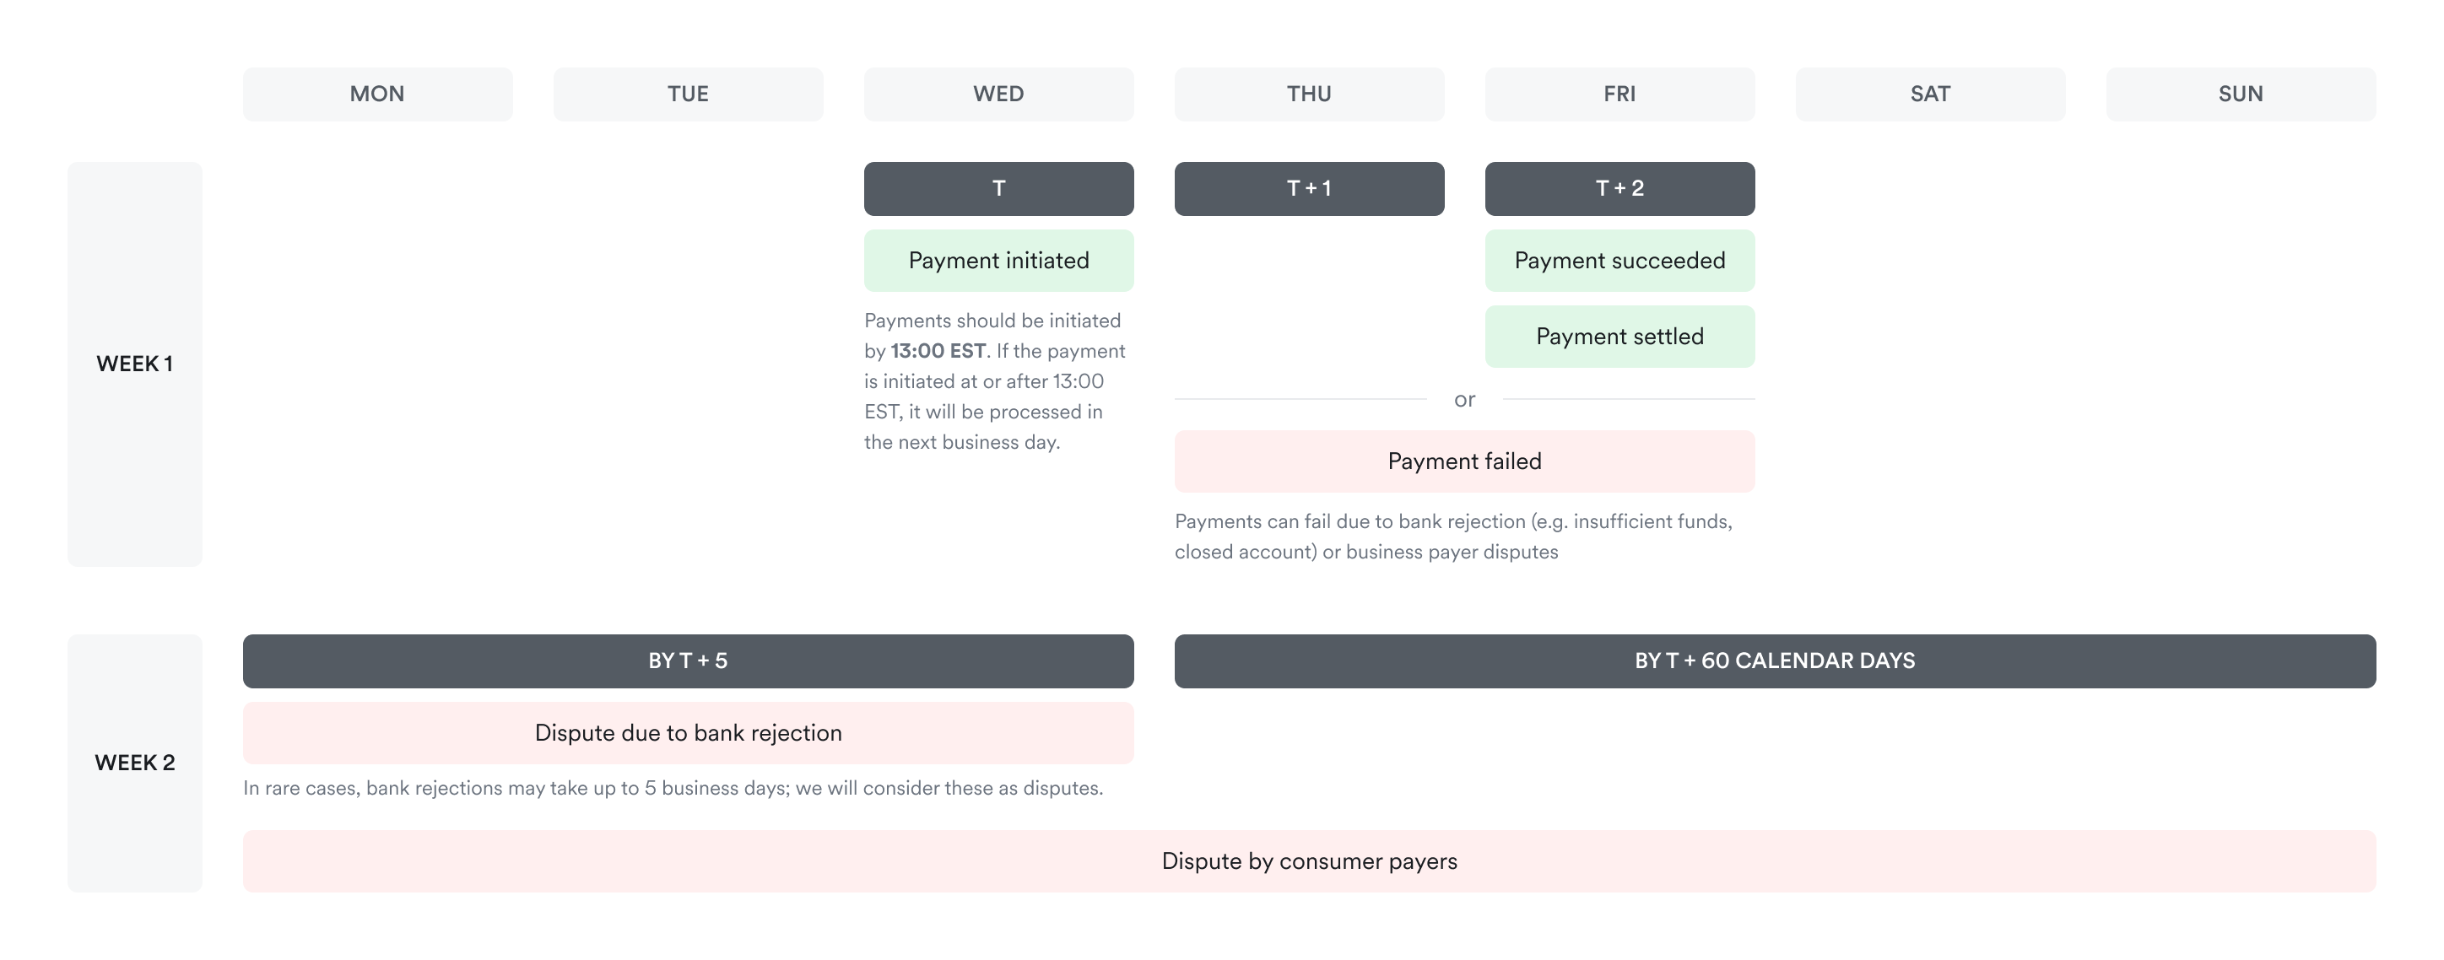Screen dimensions: 2444x960
Task: Select the Dispute by consumer payers bar
Action: (1309, 861)
